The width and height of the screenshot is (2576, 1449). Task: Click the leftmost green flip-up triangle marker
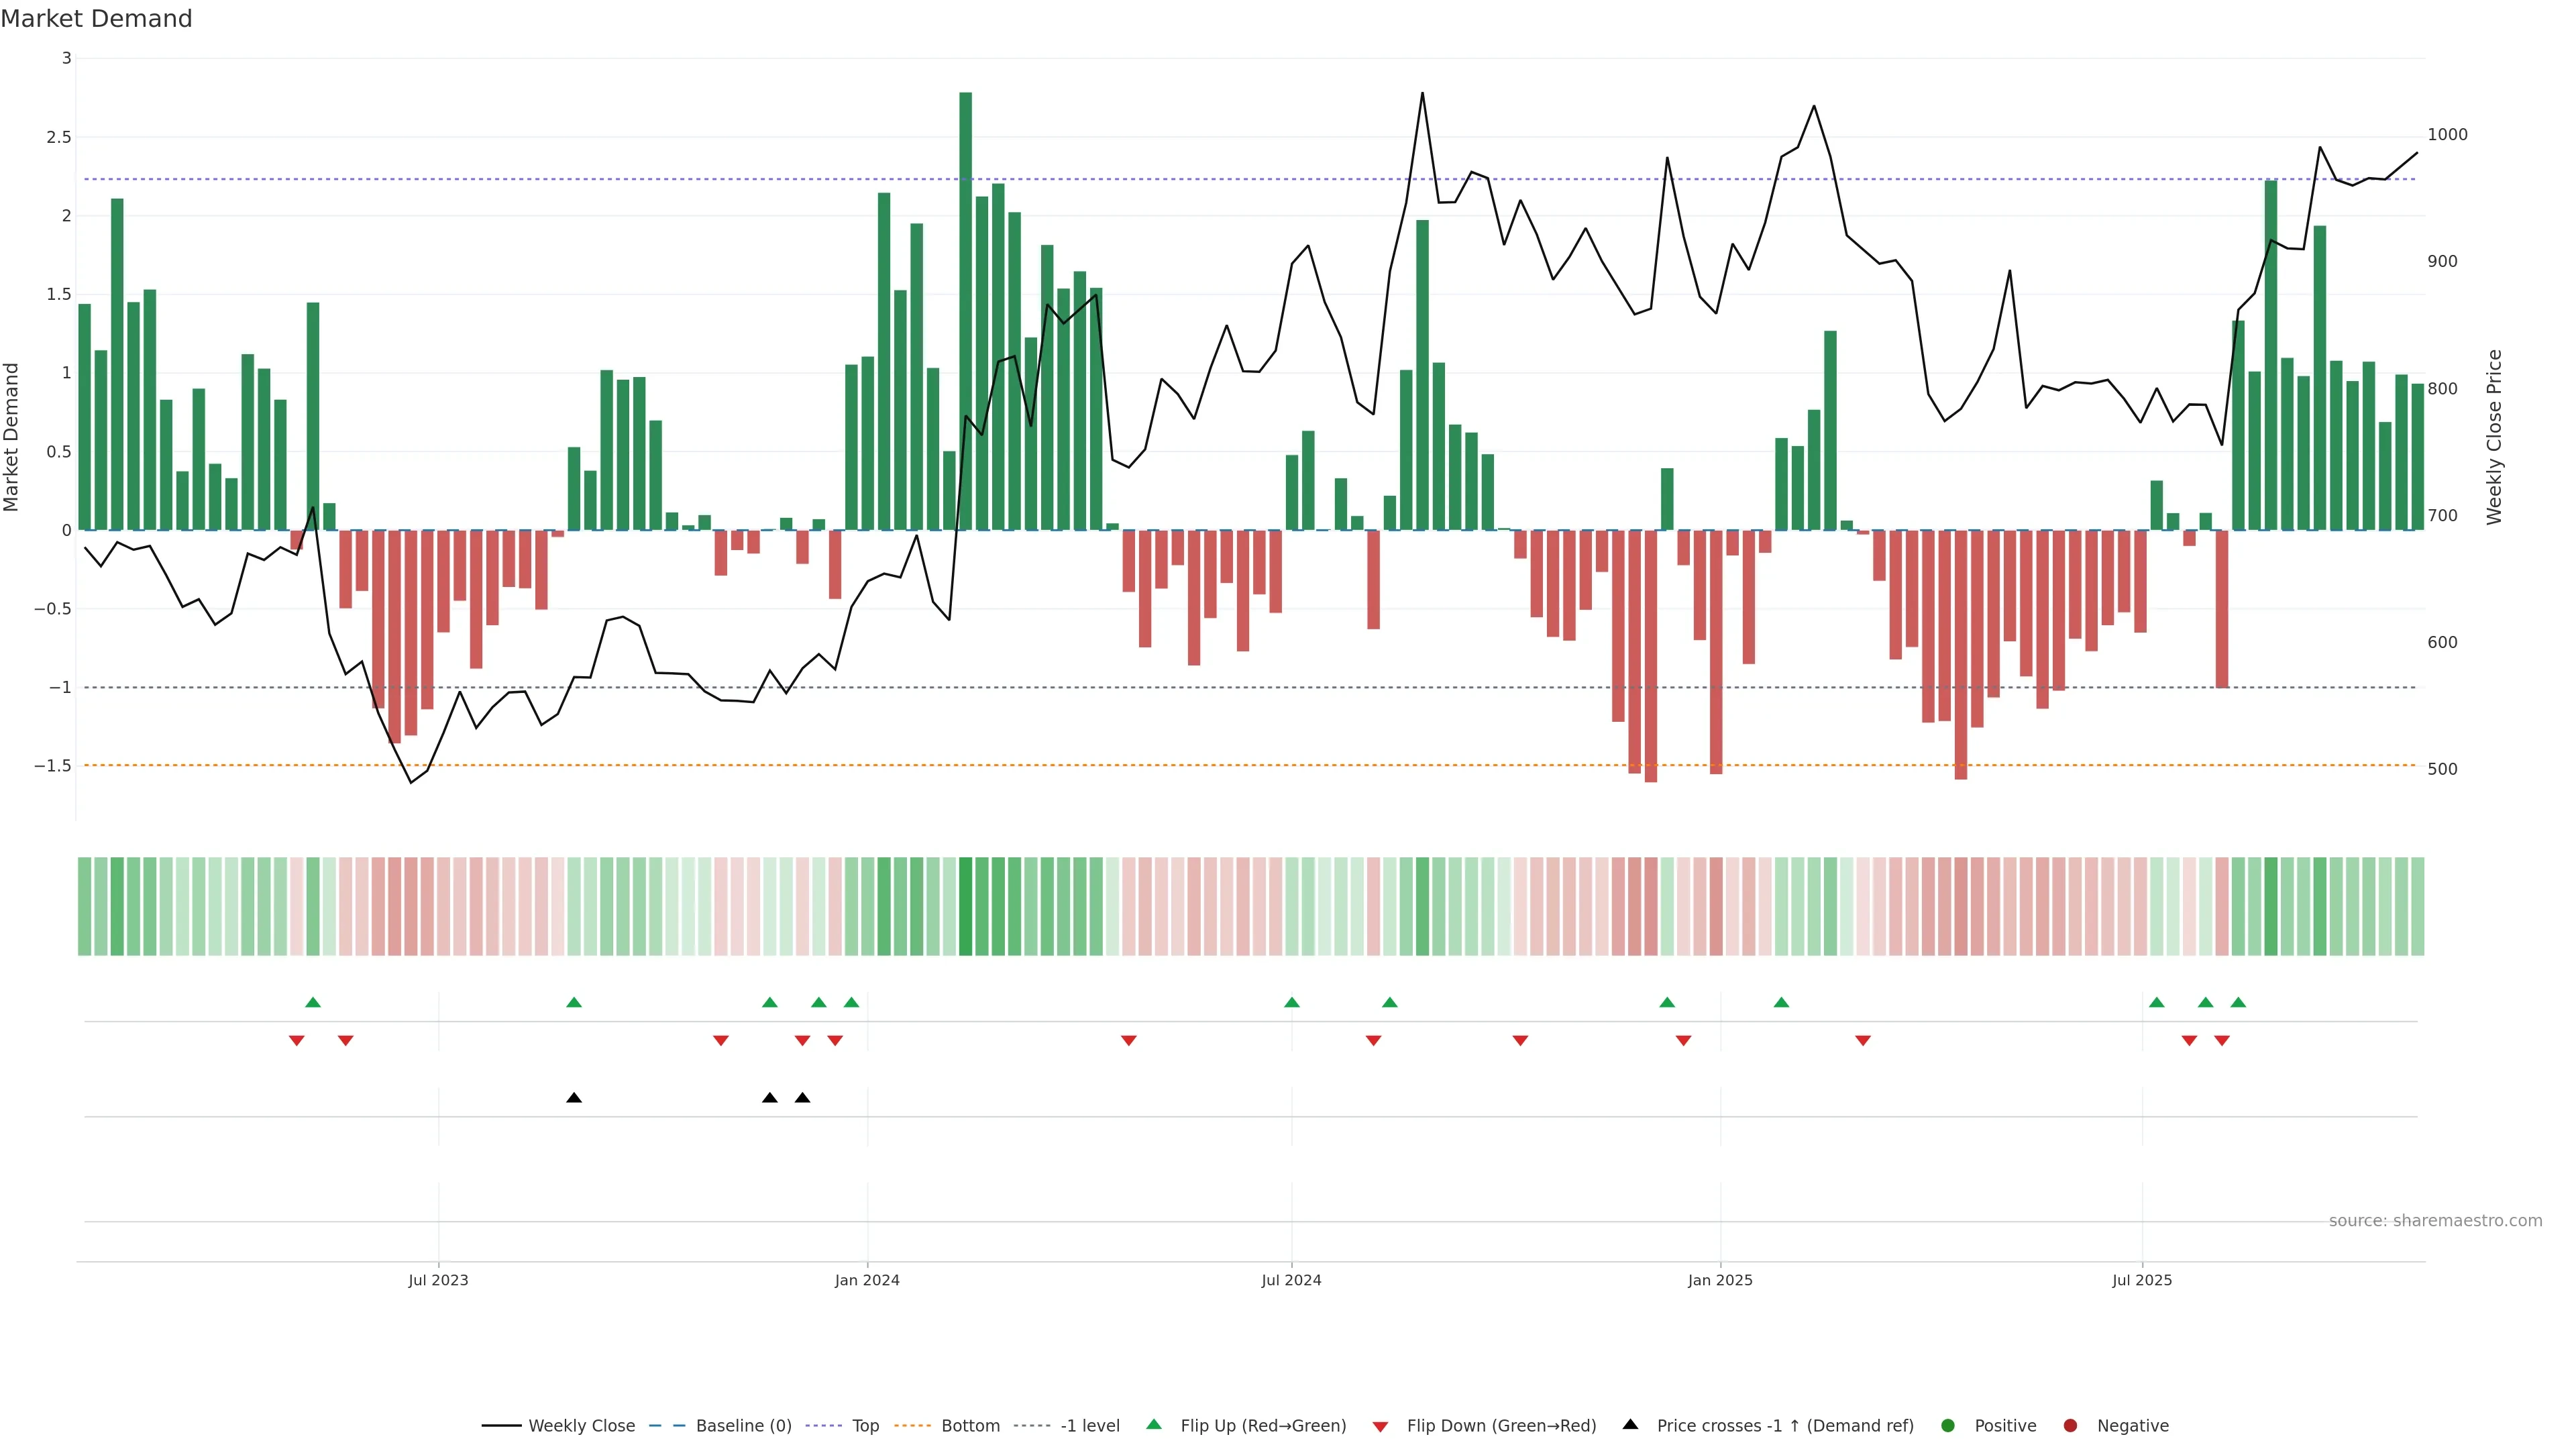tap(313, 1002)
